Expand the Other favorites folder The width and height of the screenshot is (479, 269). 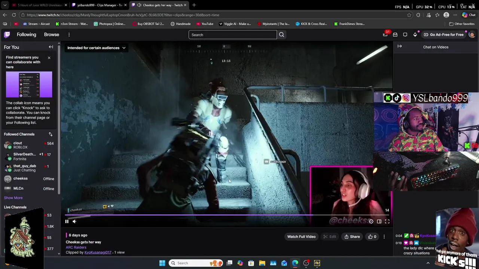[462, 24]
